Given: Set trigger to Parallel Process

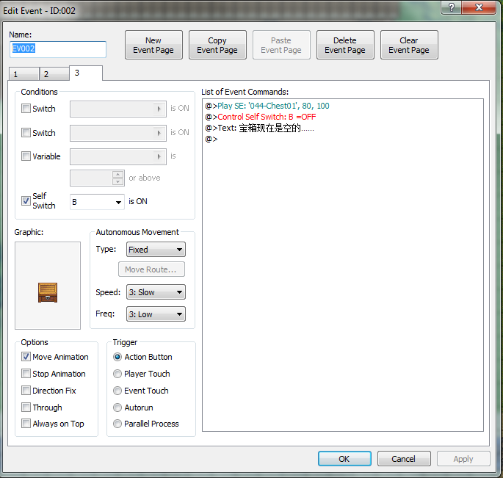Looking at the screenshot, I should click(117, 424).
